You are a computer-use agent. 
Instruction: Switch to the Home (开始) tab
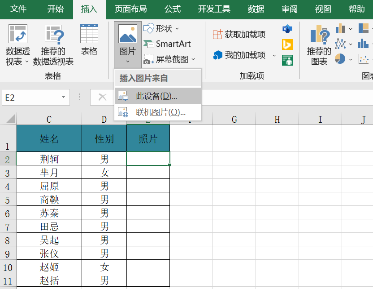(x=56, y=9)
